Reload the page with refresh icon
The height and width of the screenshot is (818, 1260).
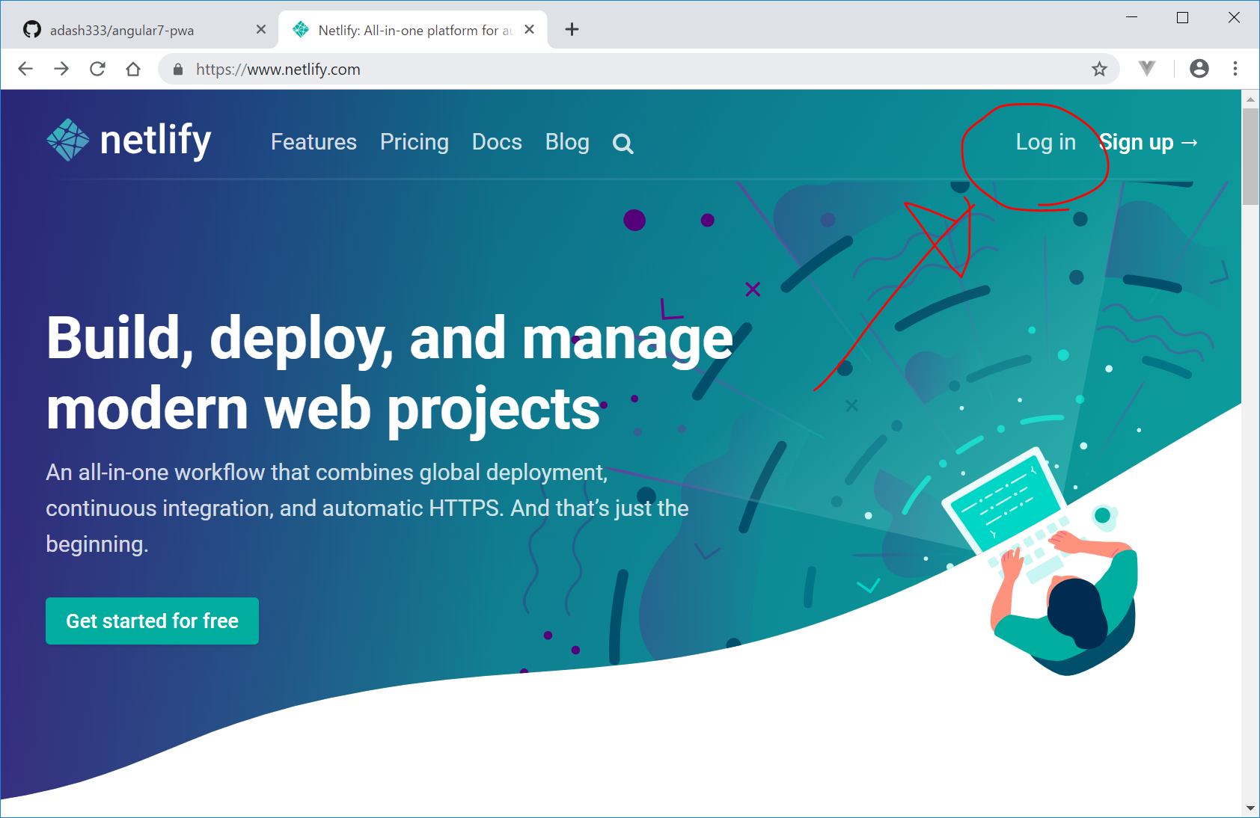coord(97,69)
